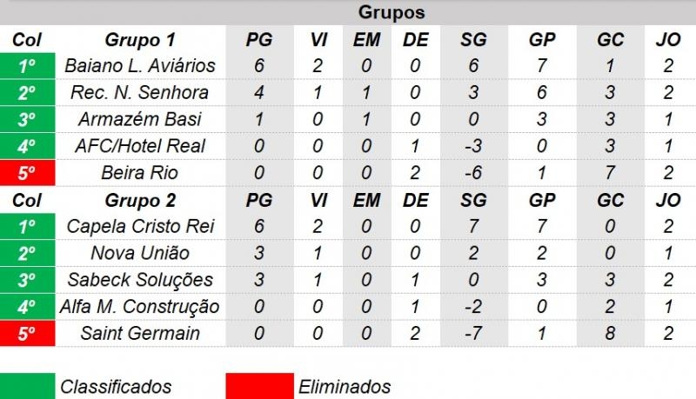Image resolution: width=696 pixels, height=399 pixels.
Task: Click the Sabeck Soluções team name
Action: click(x=140, y=280)
